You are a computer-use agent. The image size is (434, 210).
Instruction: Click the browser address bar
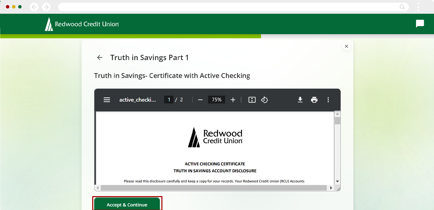[x=233, y=7]
